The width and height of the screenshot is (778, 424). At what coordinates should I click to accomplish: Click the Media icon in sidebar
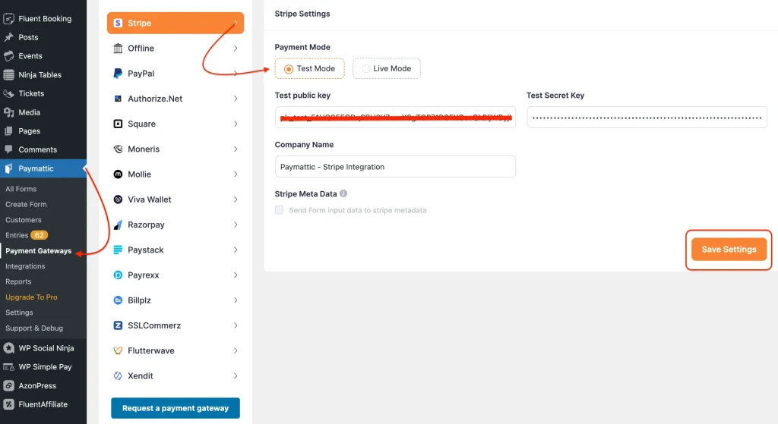coord(8,112)
